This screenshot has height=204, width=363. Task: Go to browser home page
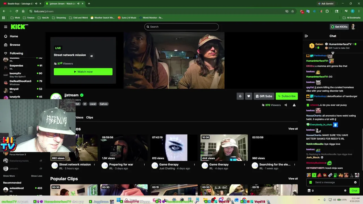(x=23, y=11)
